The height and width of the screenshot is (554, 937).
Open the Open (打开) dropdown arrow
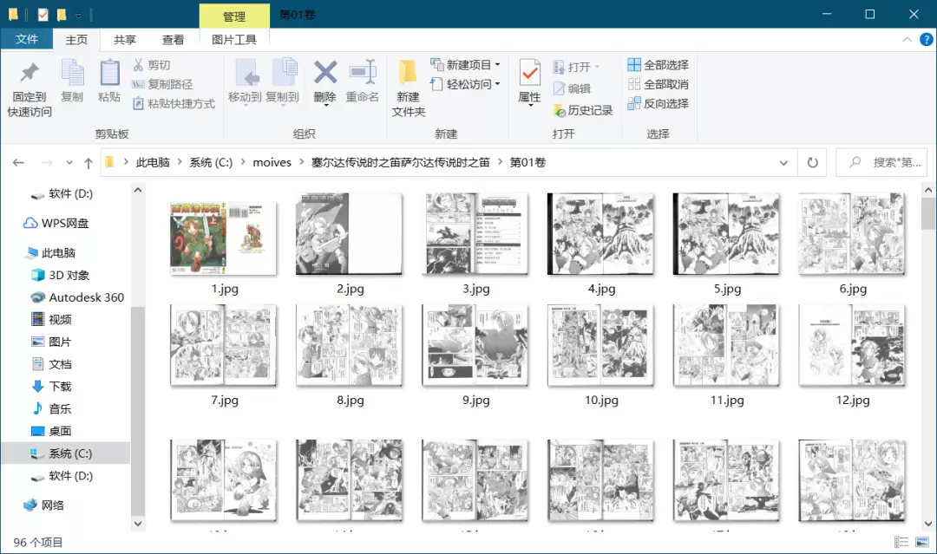point(597,67)
